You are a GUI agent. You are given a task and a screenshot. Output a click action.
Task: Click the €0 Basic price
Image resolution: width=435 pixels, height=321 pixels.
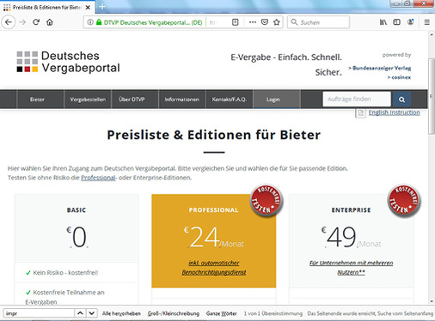77,237
